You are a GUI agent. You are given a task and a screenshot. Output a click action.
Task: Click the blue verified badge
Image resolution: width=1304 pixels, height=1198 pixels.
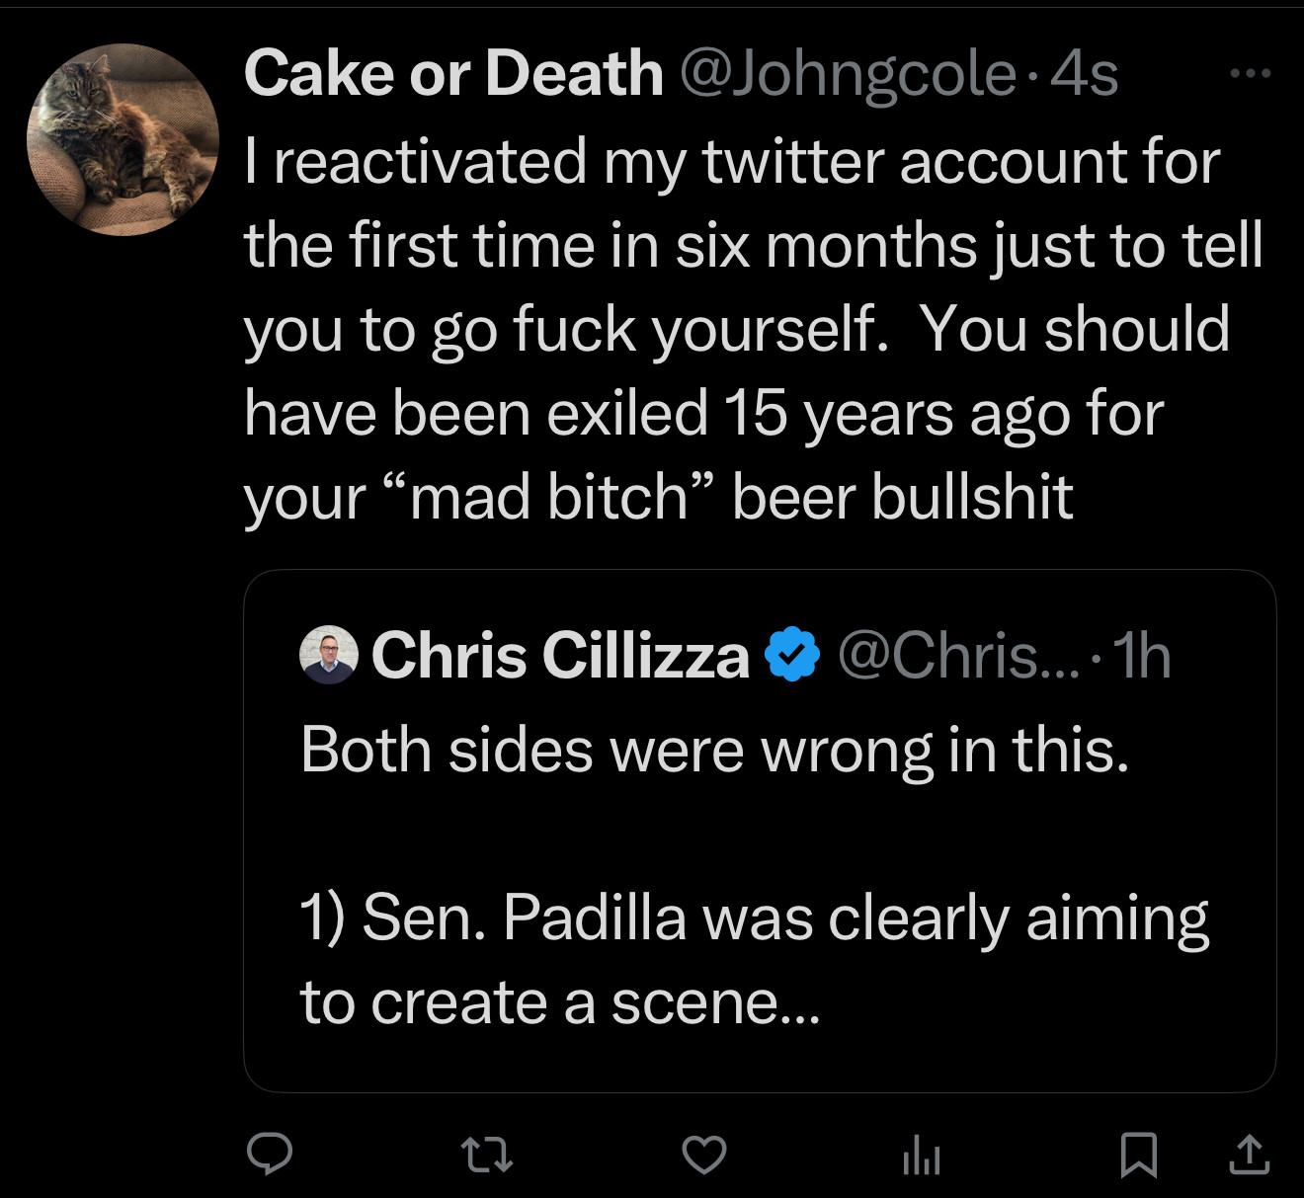click(792, 655)
